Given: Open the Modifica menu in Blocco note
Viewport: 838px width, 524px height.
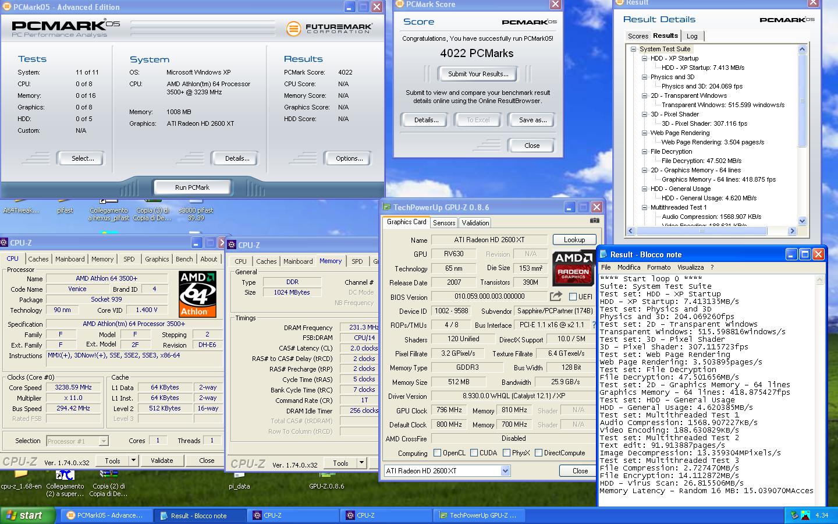Looking at the screenshot, I should [x=628, y=267].
